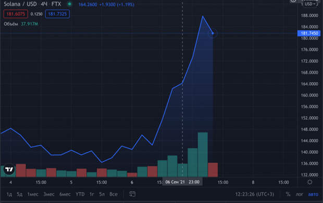This screenshot has width=323, height=203.
Task: Click the tallest green volume bar
Action: [203, 154]
